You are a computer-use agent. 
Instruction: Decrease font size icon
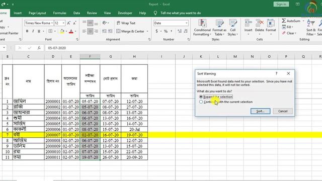coord(74,23)
